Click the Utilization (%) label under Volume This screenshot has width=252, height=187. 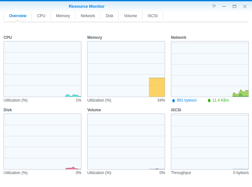[99, 173]
